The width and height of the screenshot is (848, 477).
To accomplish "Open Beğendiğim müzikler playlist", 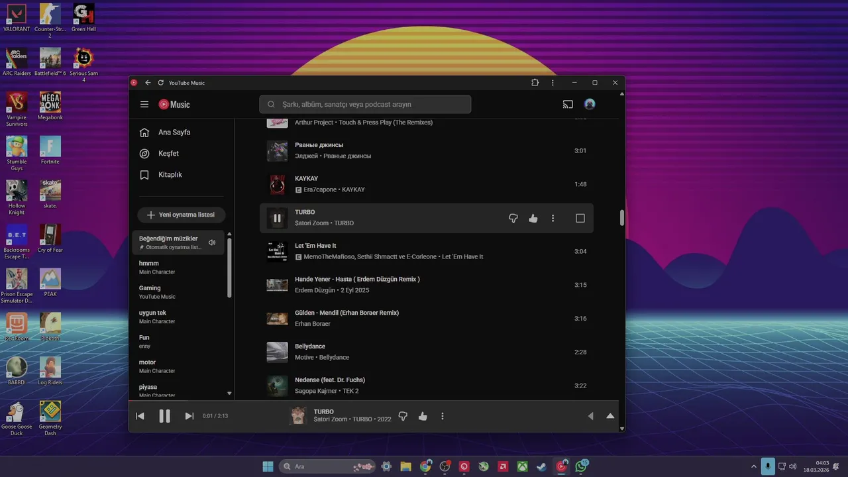I will pos(178,242).
